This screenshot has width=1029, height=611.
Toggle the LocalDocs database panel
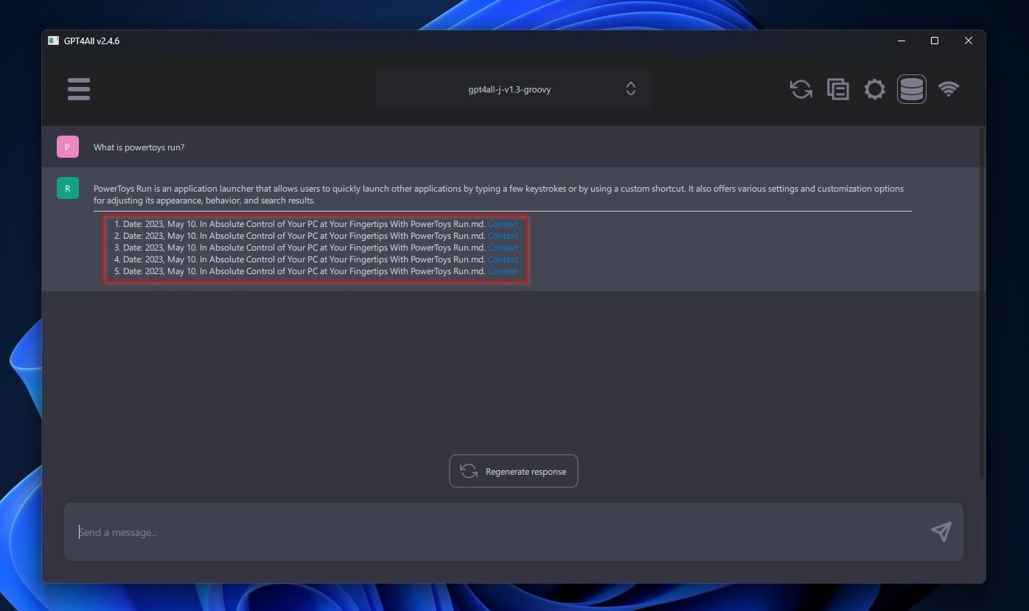(x=912, y=88)
